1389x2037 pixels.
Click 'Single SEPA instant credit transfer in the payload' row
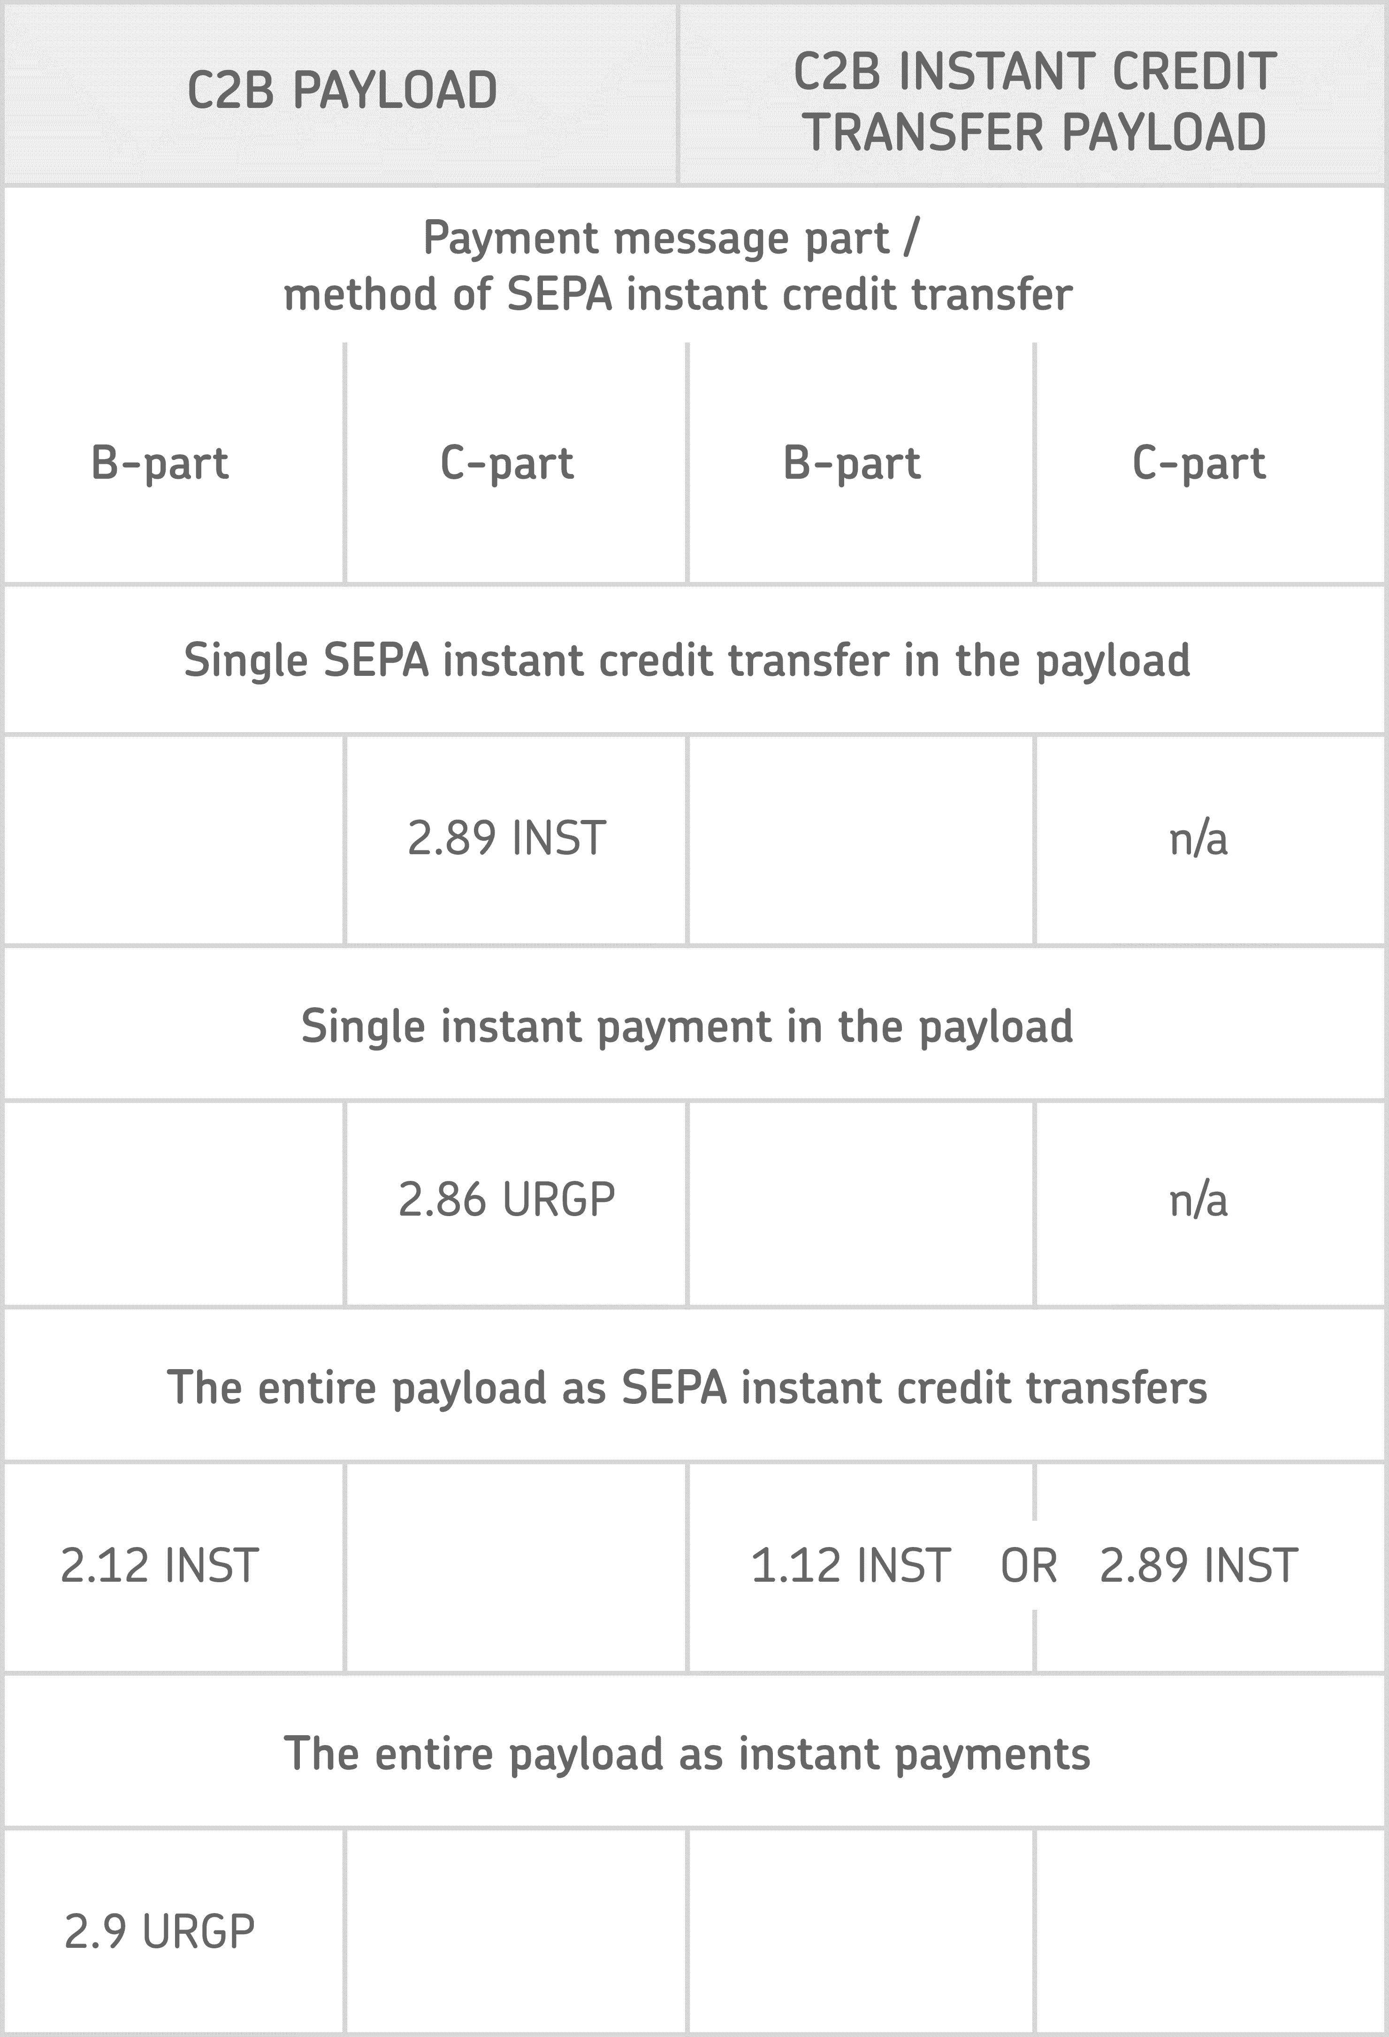tap(687, 660)
